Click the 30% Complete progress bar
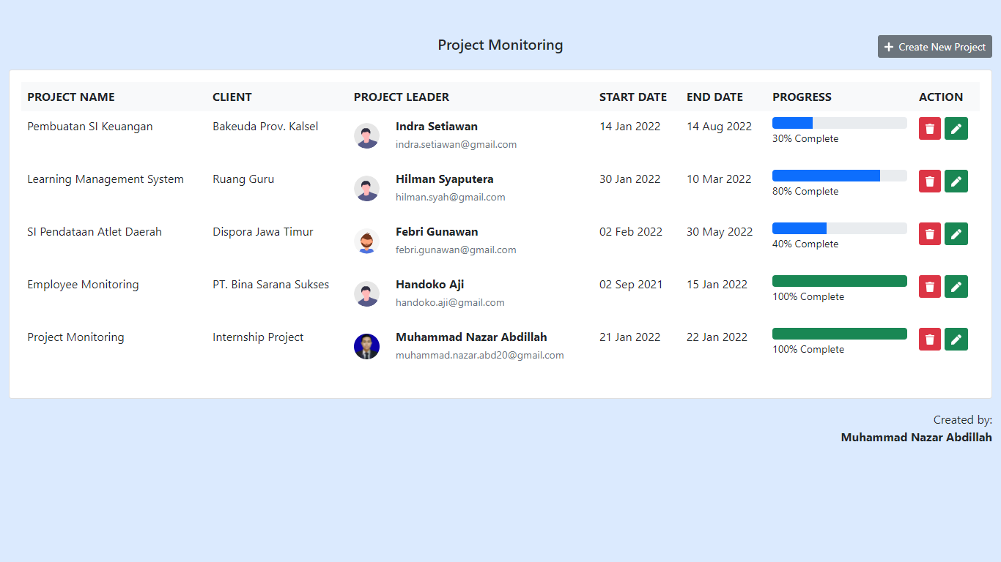Viewport: 1001px width, 562px height. [839, 122]
